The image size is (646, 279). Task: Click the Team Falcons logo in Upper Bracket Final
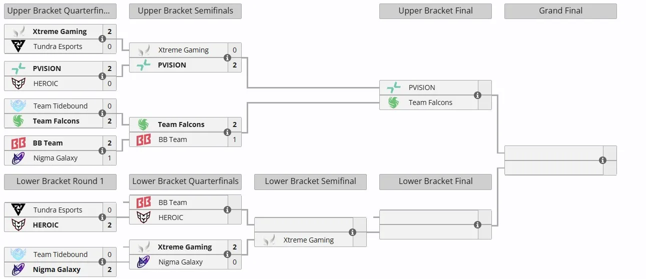click(x=394, y=102)
